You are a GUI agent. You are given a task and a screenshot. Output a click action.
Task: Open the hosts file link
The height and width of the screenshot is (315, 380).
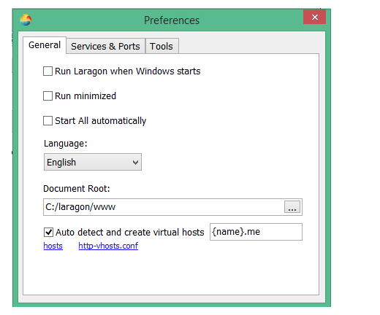53,246
